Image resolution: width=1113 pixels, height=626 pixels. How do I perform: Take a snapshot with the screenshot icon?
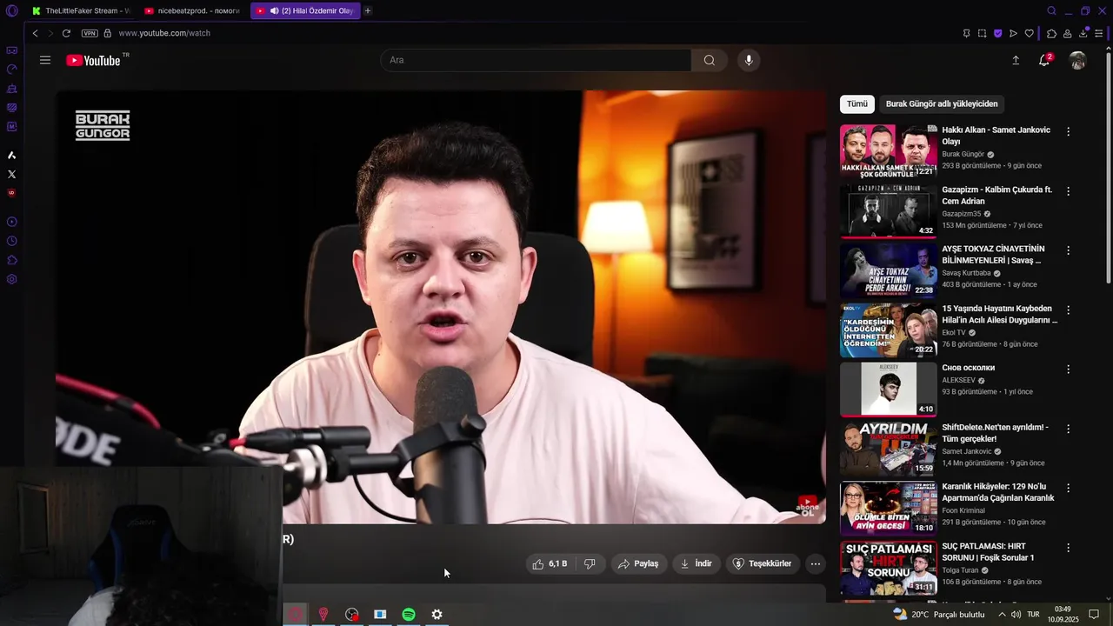(x=982, y=33)
